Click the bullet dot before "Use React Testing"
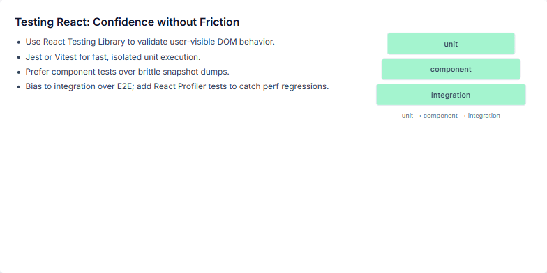 19,42
